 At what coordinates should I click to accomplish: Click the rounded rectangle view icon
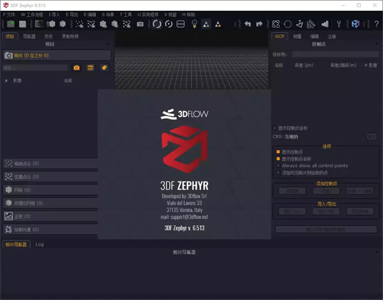point(181,24)
